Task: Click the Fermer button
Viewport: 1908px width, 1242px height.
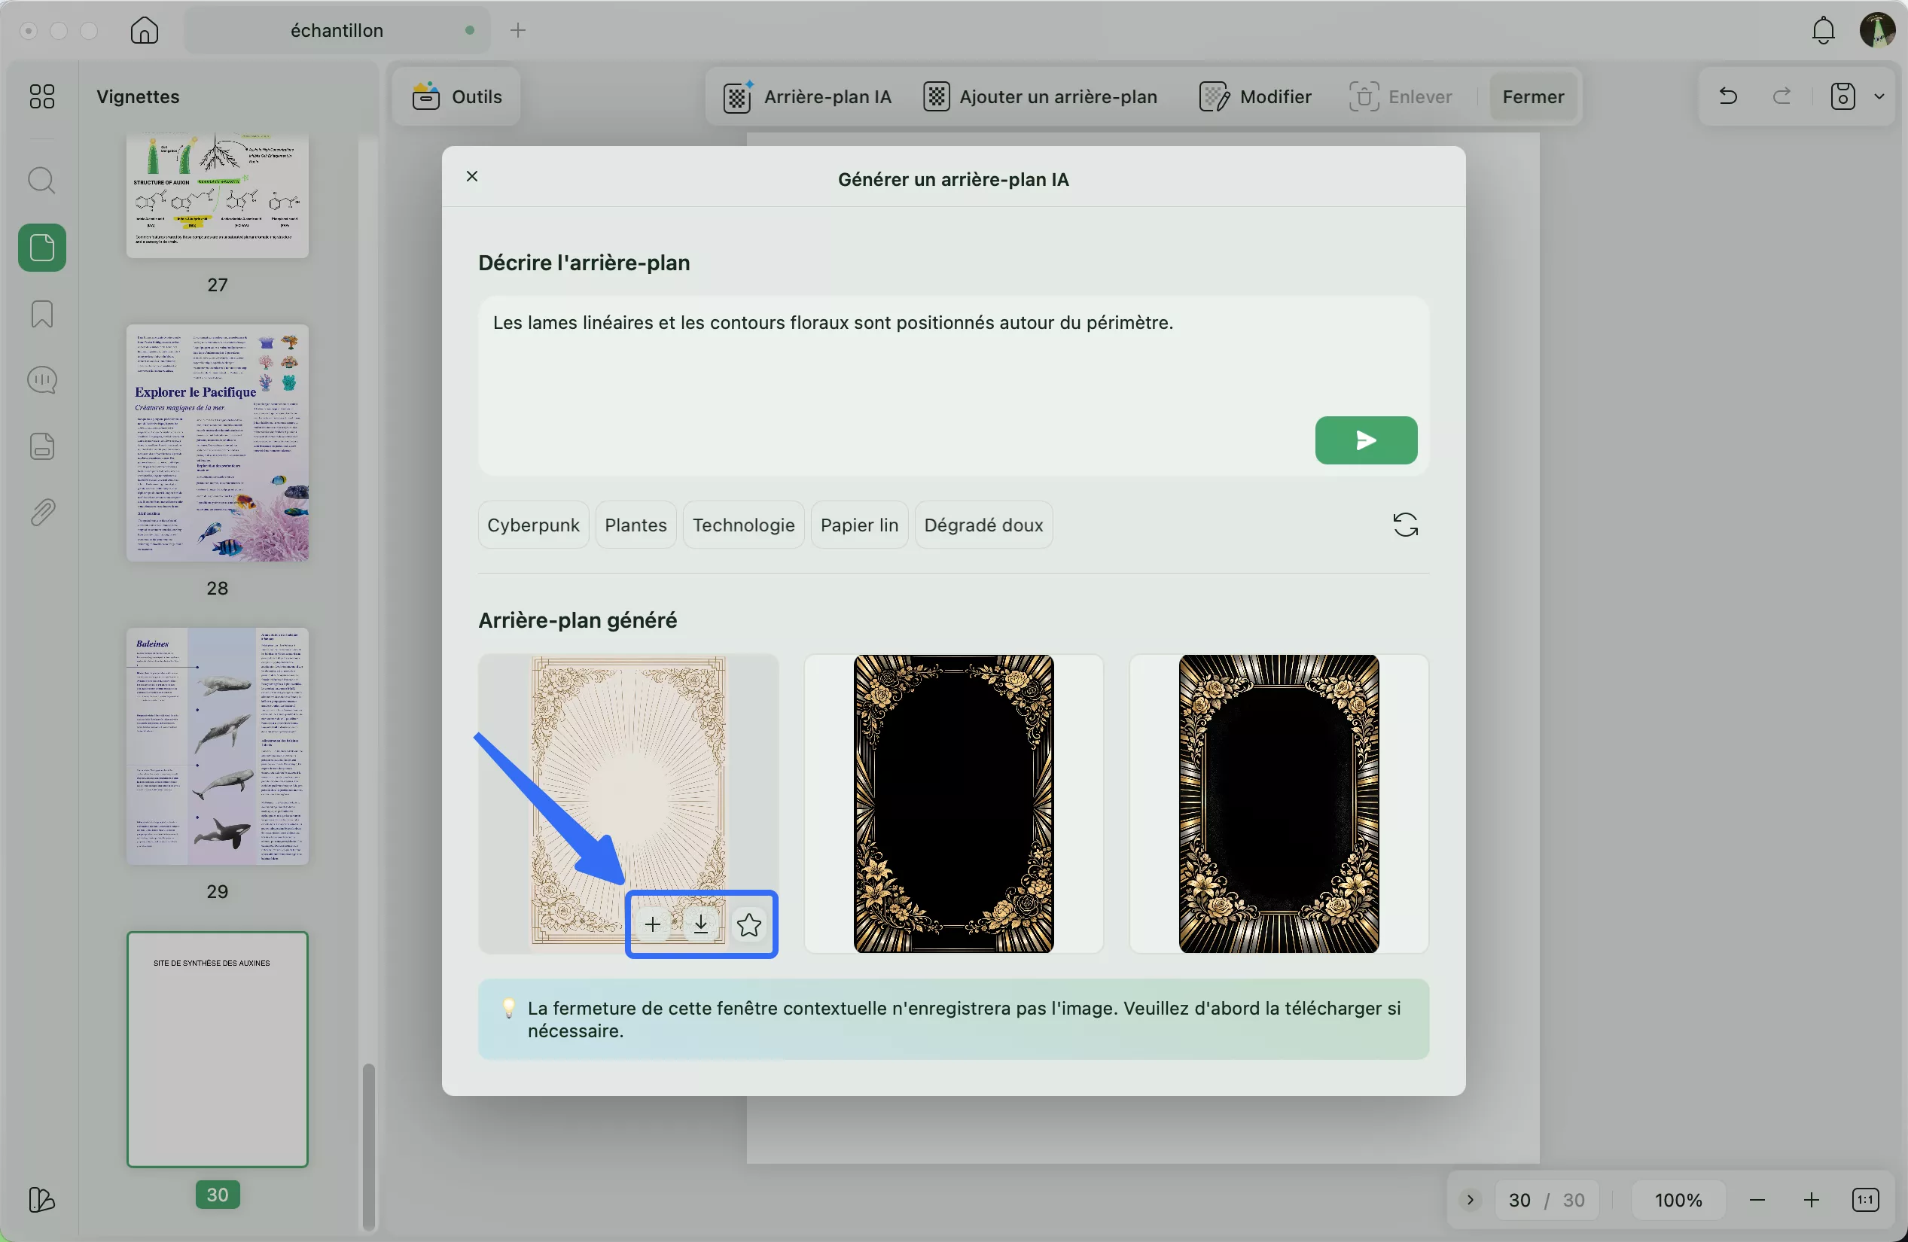Action: click(x=1532, y=96)
